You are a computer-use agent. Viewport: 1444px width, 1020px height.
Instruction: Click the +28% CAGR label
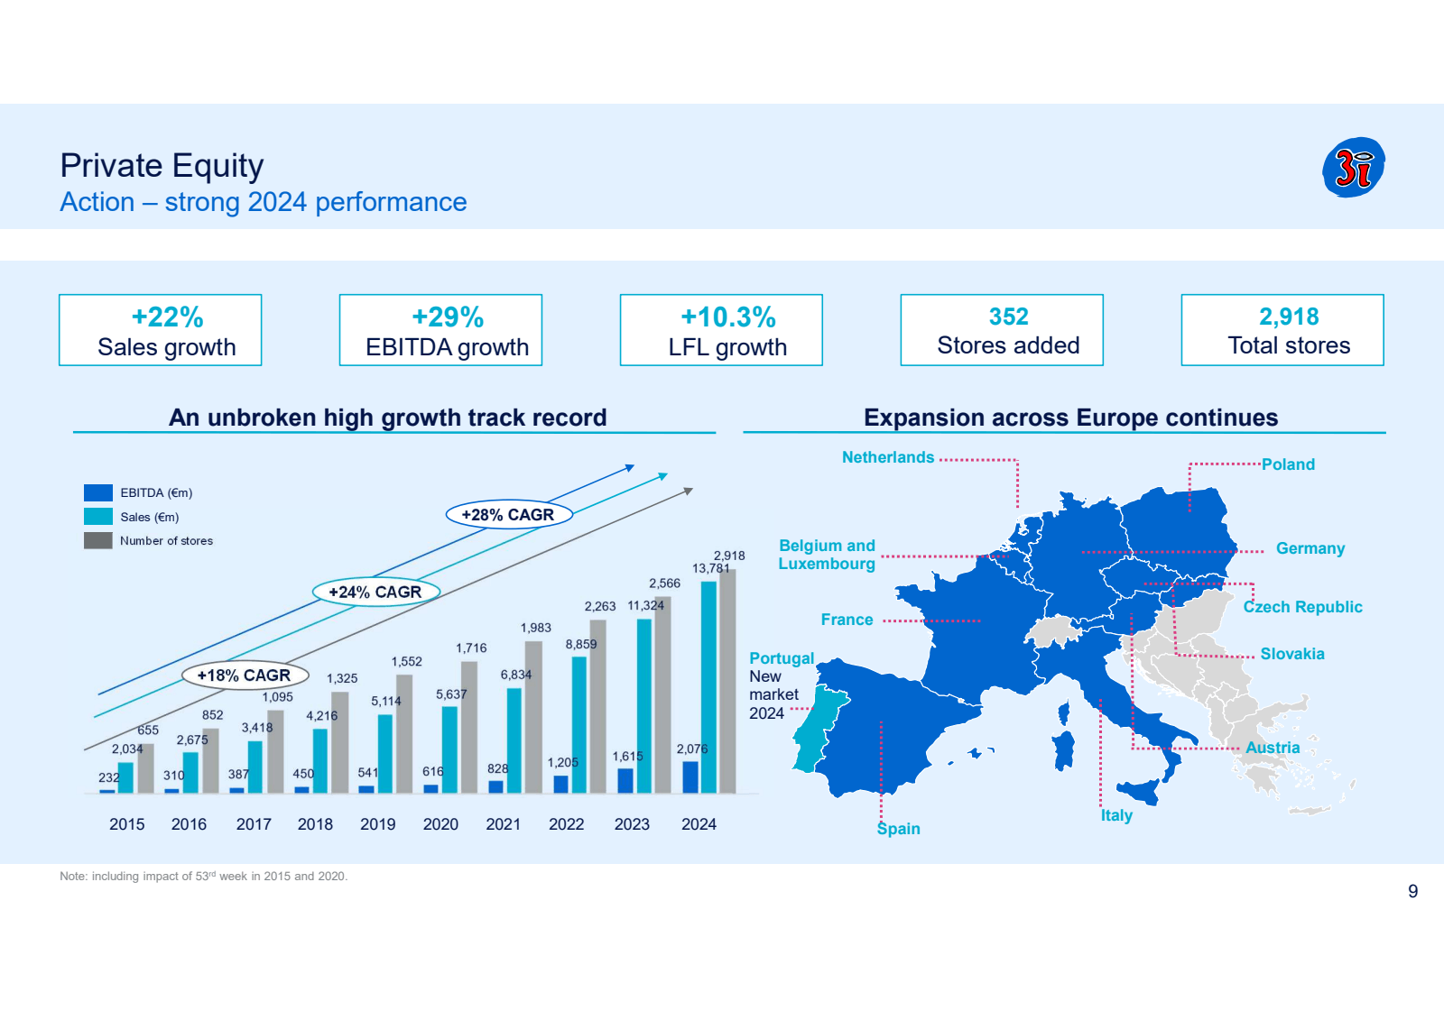[x=509, y=515]
